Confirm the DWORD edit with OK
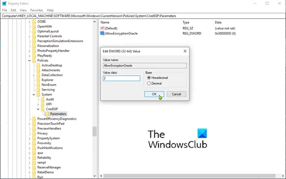Viewport: 286px width, 179px height. pos(154,94)
